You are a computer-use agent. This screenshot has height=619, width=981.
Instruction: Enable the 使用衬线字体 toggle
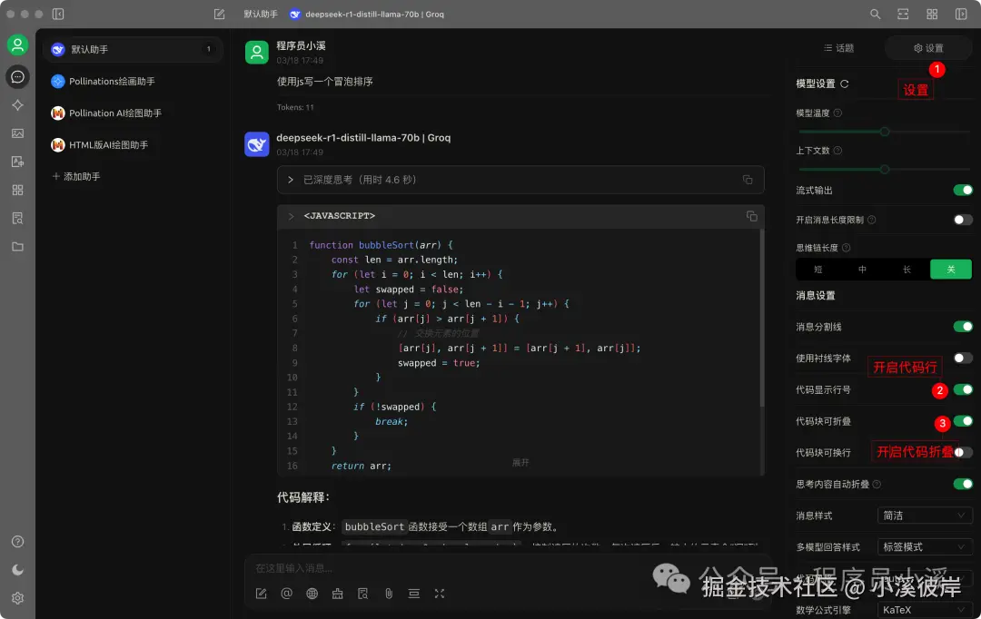coord(962,358)
